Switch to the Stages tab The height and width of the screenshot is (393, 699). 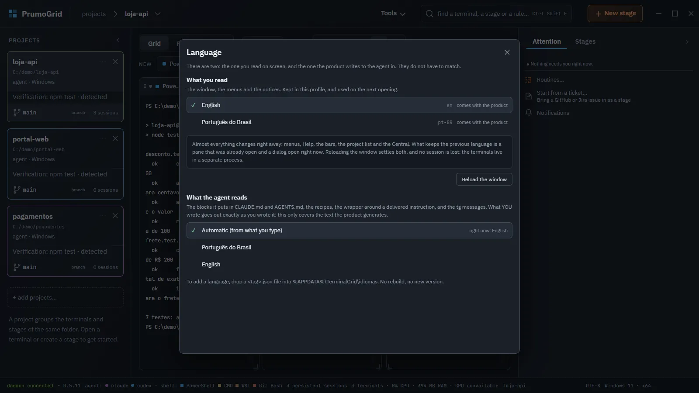click(585, 41)
